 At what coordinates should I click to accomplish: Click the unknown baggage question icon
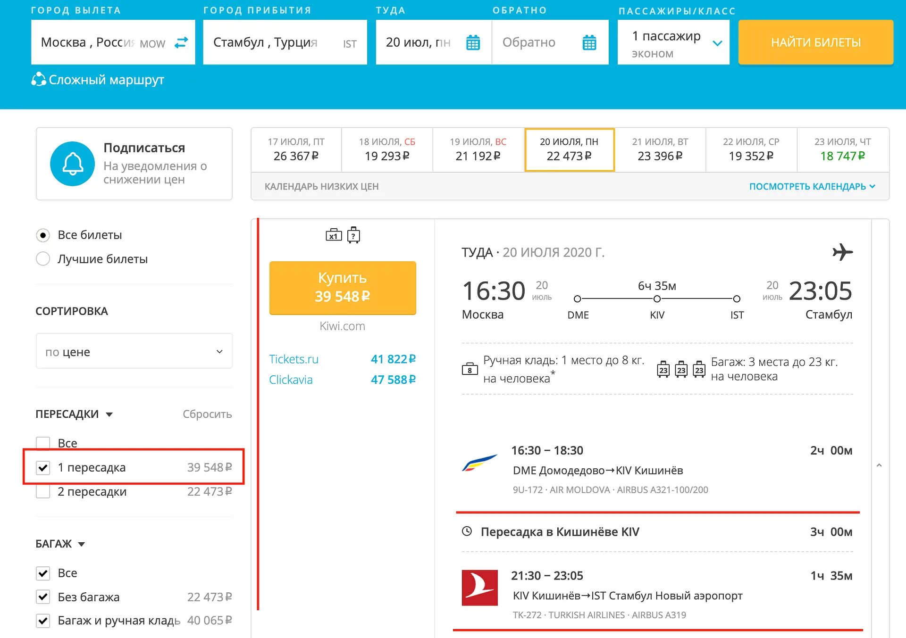pyautogui.click(x=353, y=235)
